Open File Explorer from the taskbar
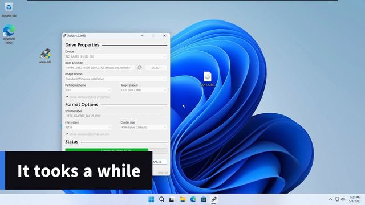Screen dimensions: 365x205 (x=182, y=199)
